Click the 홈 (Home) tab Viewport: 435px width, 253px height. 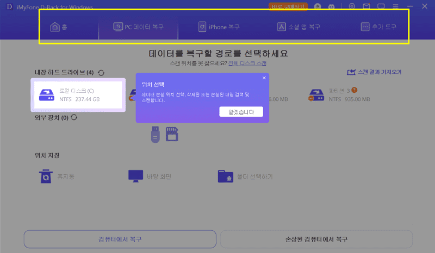coord(59,27)
